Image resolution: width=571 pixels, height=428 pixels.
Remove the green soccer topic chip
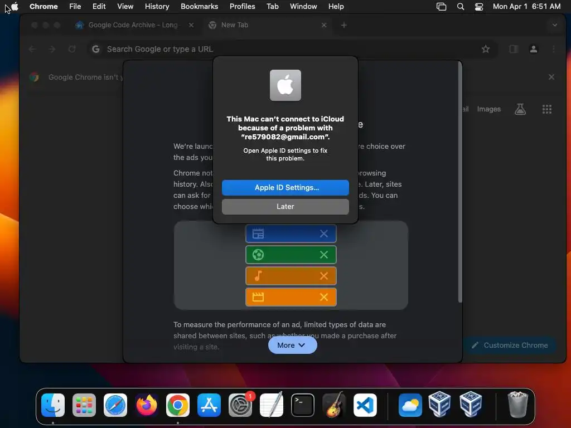pyautogui.click(x=324, y=255)
